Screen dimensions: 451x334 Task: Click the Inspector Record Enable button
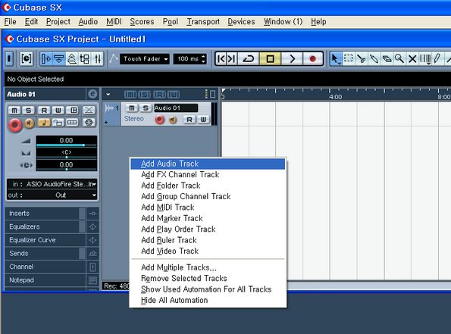(x=15, y=125)
